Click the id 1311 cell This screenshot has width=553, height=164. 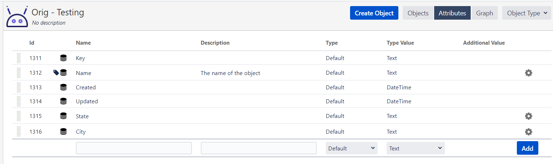click(x=35, y=58)
